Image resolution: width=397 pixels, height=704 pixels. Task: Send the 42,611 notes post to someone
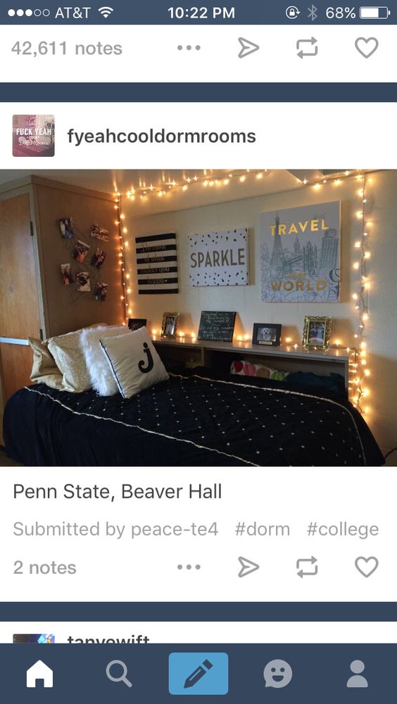point(248,48)
